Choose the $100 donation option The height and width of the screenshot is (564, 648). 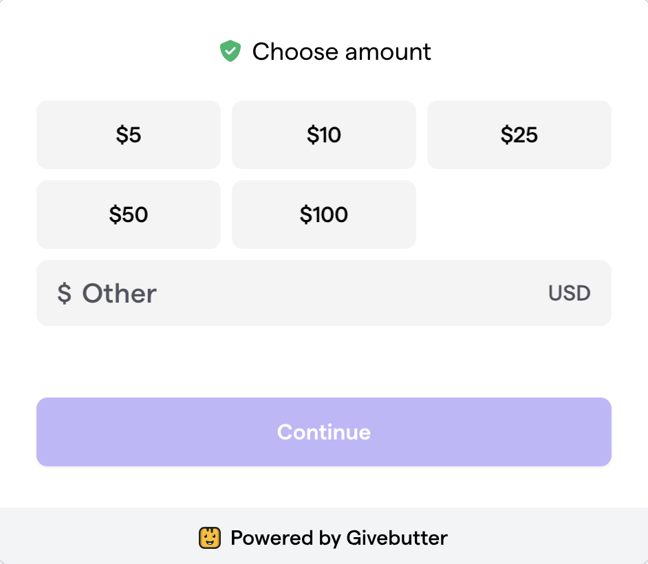coord(324,215)
